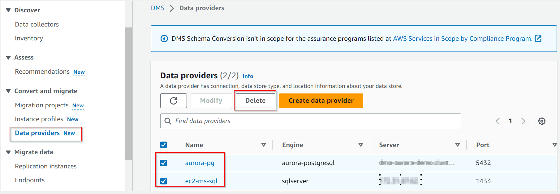
Task: Sort by Name column arrow
Action: (x=264, y=145)
